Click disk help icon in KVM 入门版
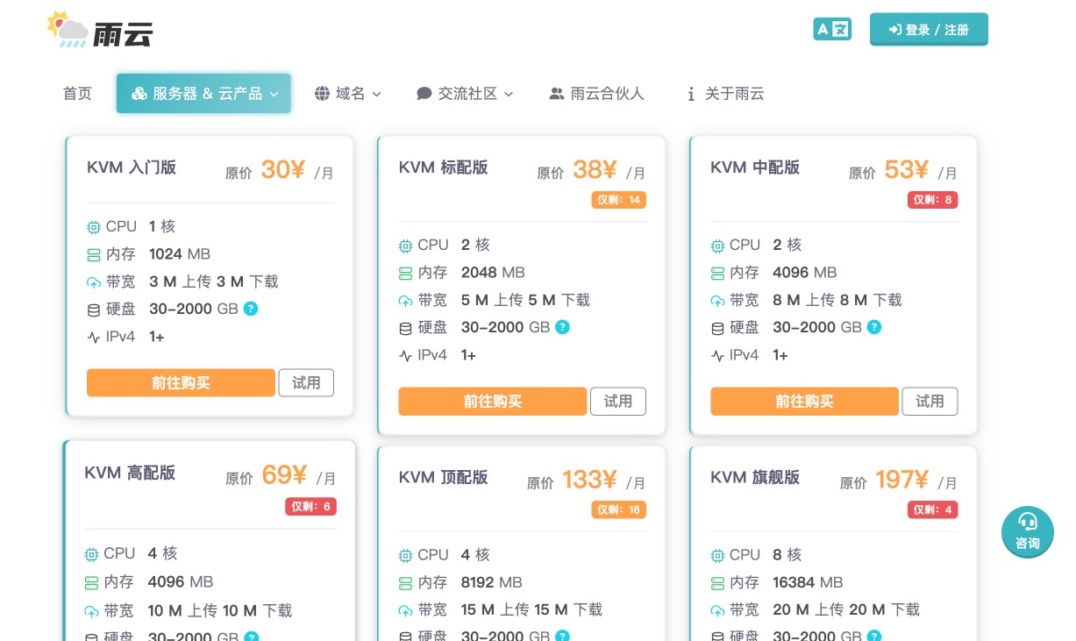 251,309
